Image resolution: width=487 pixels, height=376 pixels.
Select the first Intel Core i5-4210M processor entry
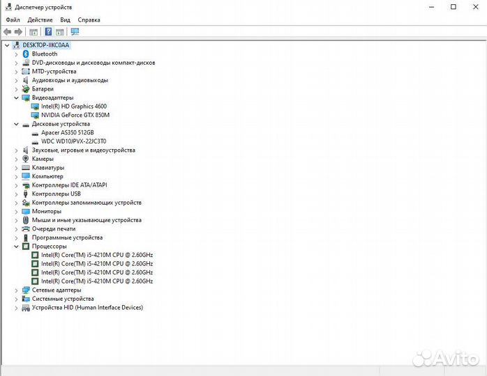point(97,255)
